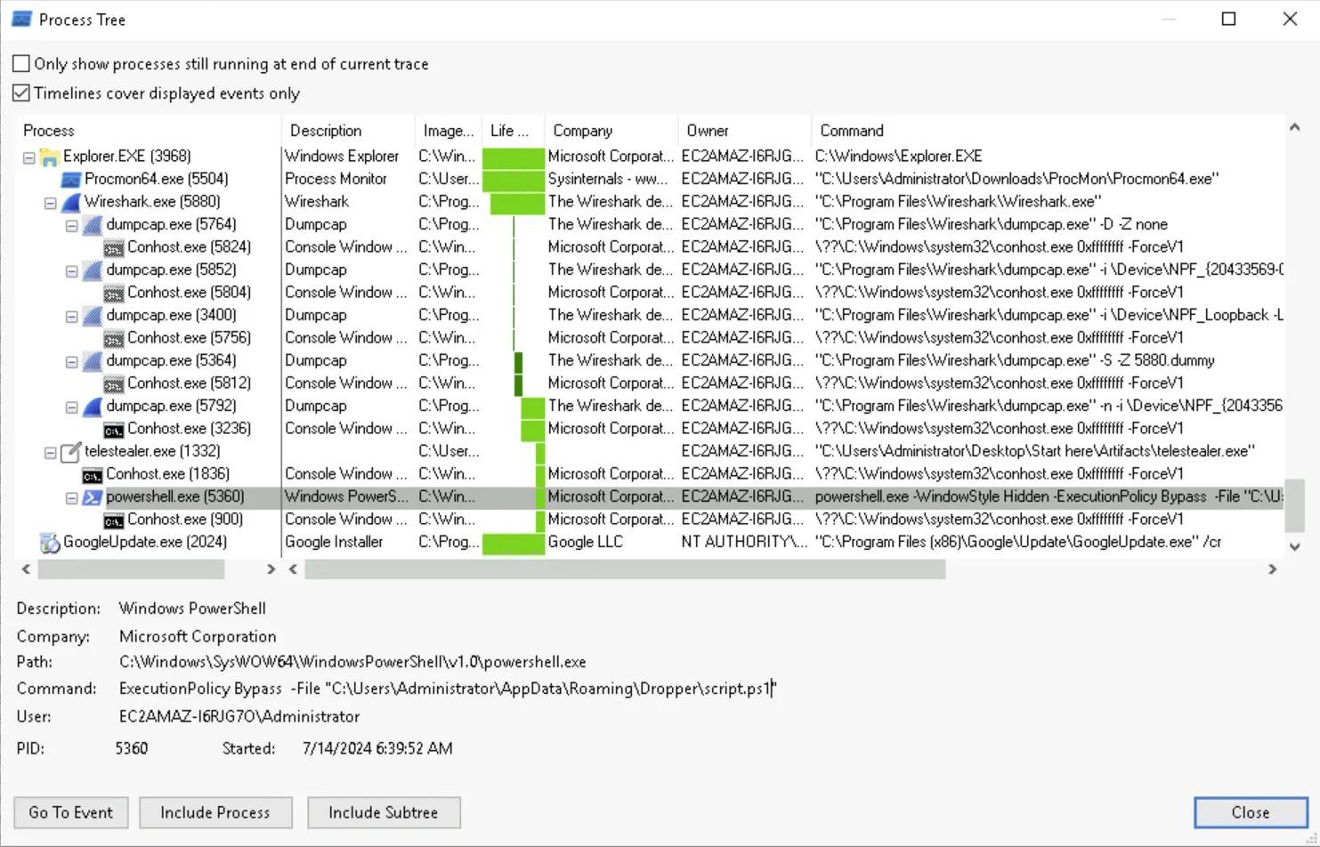1320x847 pixels.
Task: Click the Description column header
Action: [348, 131]
